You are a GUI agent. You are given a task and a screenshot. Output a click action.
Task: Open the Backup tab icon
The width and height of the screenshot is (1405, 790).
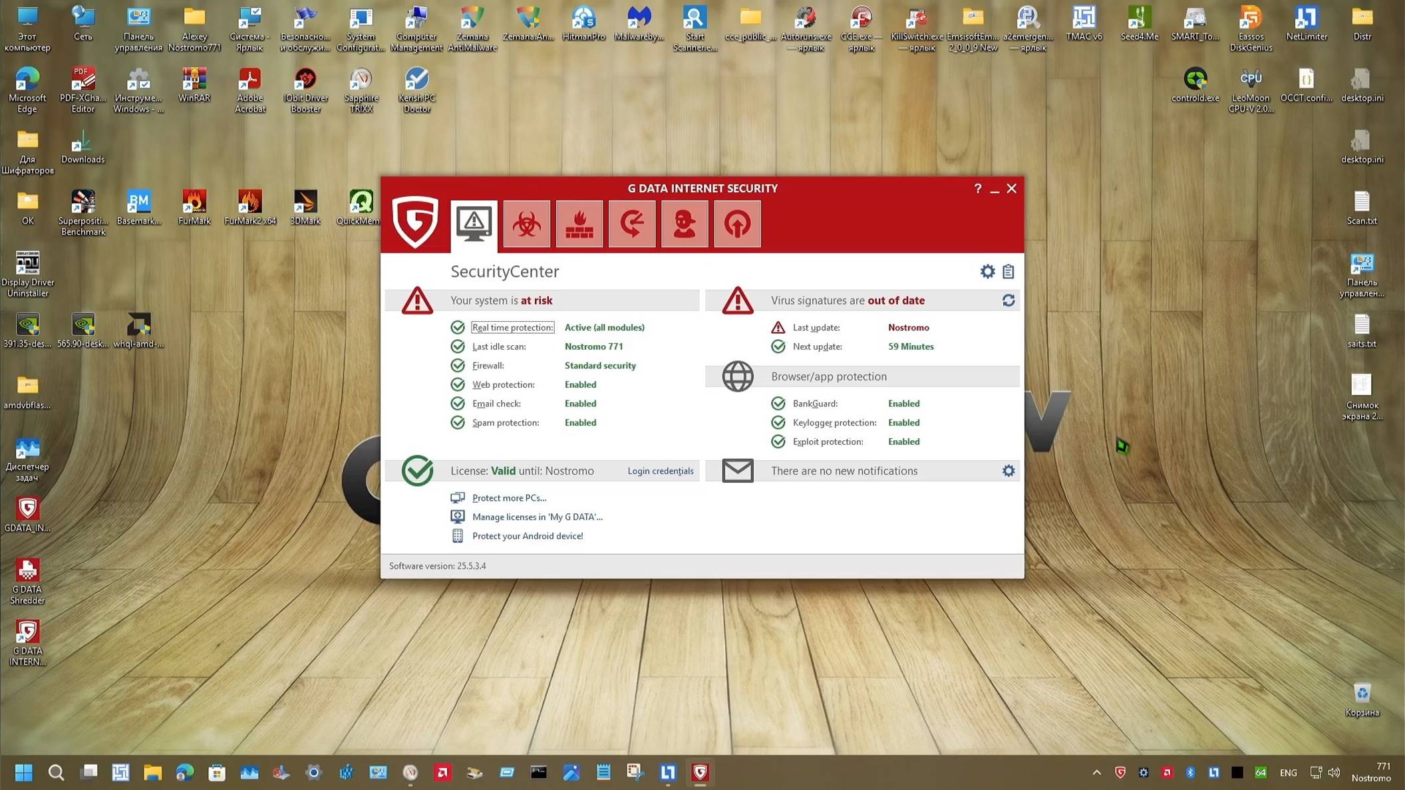click(631, 224)
